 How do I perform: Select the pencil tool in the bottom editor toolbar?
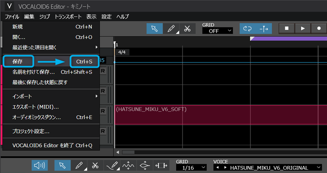pyautogui.click(x=79, y=166)
